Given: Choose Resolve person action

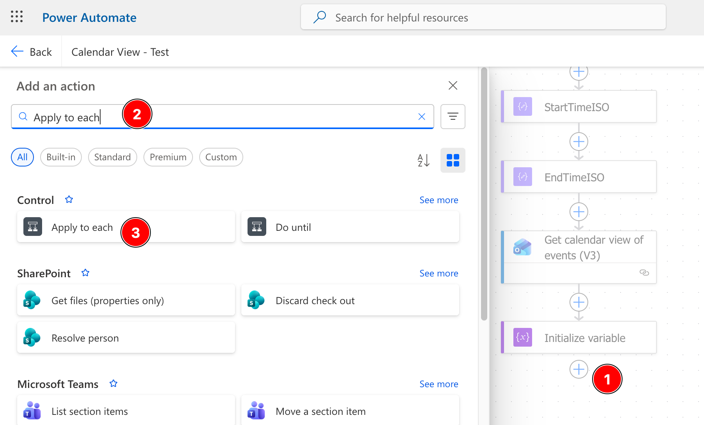Looking at the screenshot, I should (x=126, y=338).
